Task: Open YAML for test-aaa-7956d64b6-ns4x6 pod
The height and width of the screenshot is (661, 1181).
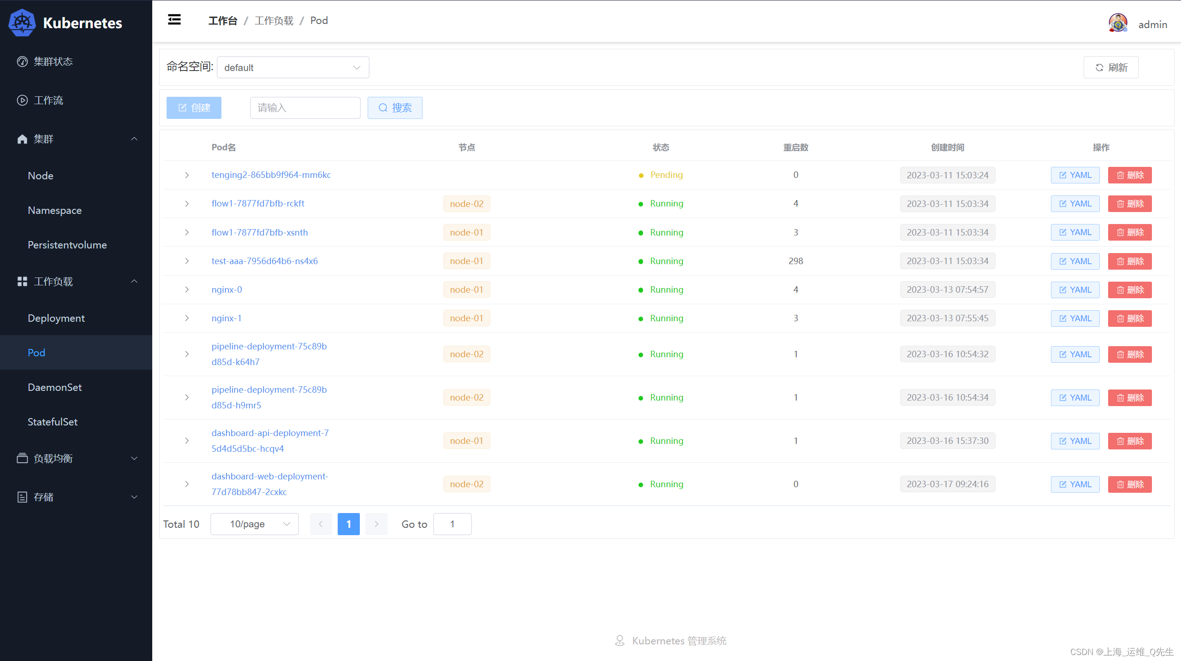Action: (1075, 261)
